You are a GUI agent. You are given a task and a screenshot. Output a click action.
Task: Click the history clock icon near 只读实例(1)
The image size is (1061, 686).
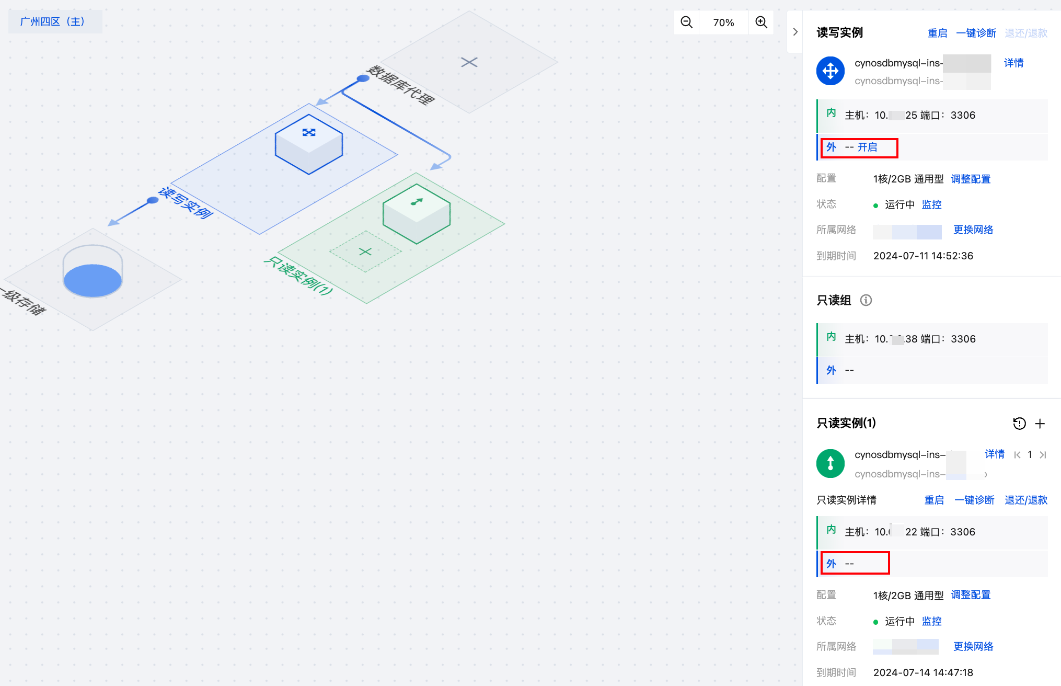point(1019,424)
